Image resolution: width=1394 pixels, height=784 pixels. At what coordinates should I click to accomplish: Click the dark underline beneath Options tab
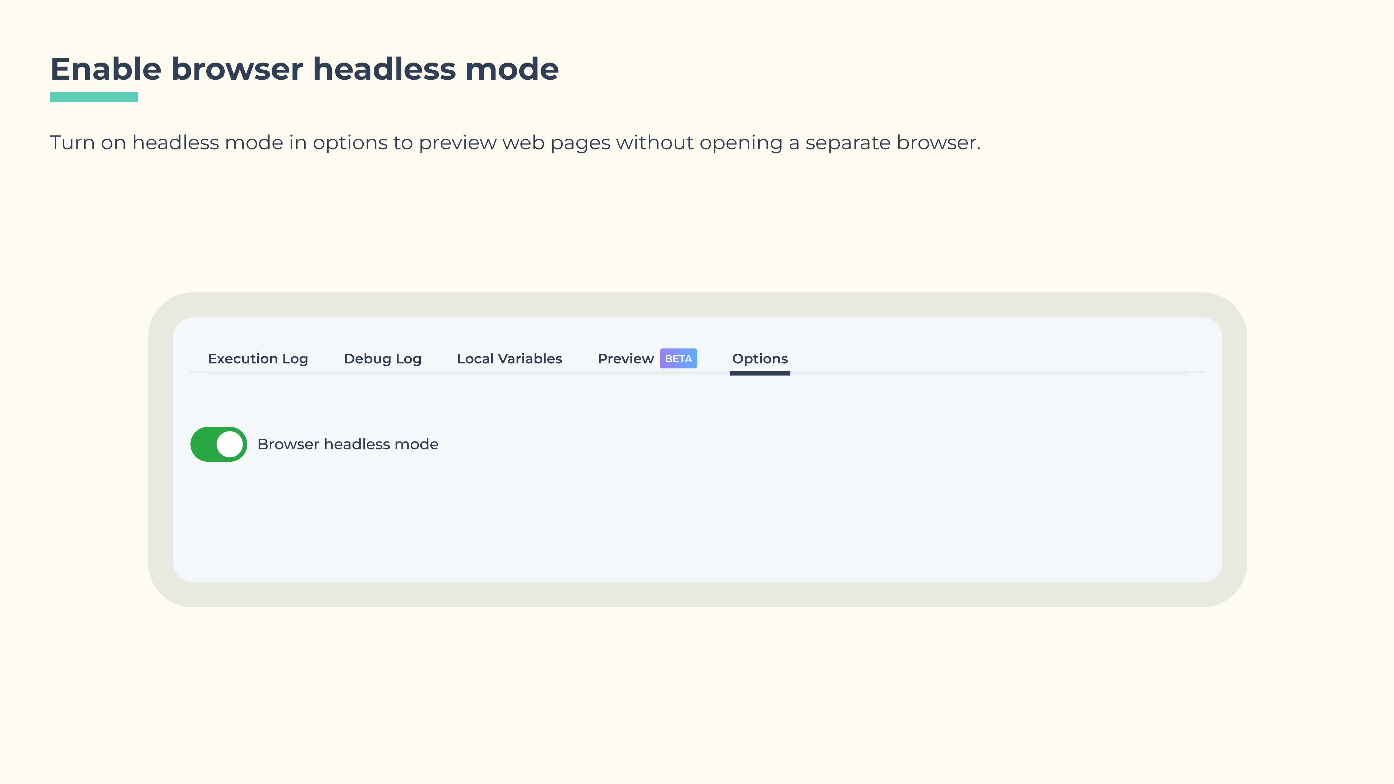[x=760, y=373]
